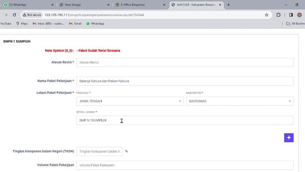The image size is (305, 172).
Task: Click the Paket Sudah Terisi Rencana note
Action: [x=98, y=51]
